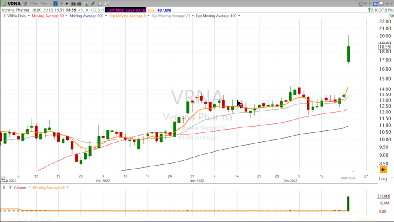Close the chart with the X
394x222 pixels.
tap(392, 4)
